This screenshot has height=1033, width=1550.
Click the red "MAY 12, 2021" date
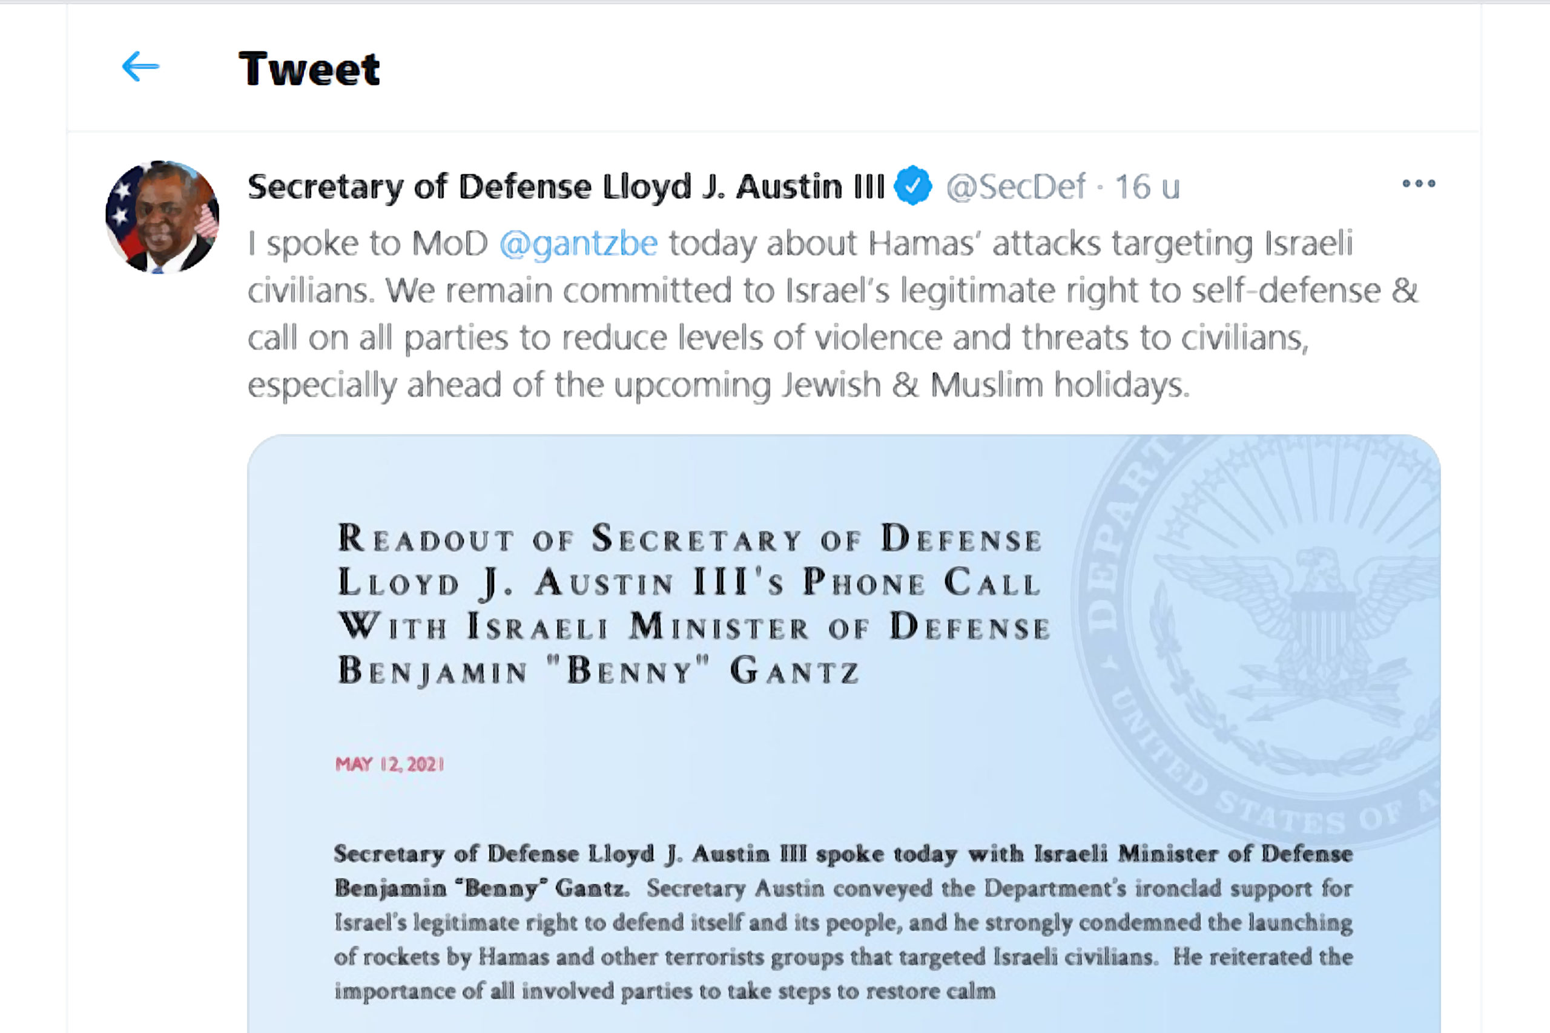click(389, 764)
